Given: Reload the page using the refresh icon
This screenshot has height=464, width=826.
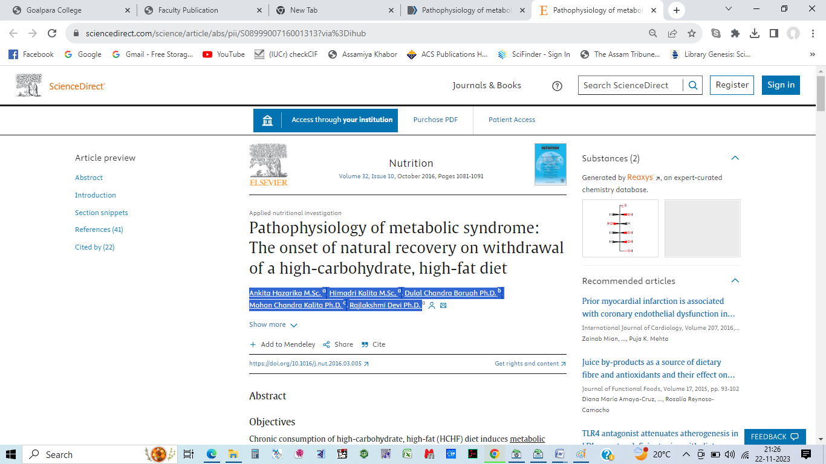Looking at the screenshot, I should point(52,34).
